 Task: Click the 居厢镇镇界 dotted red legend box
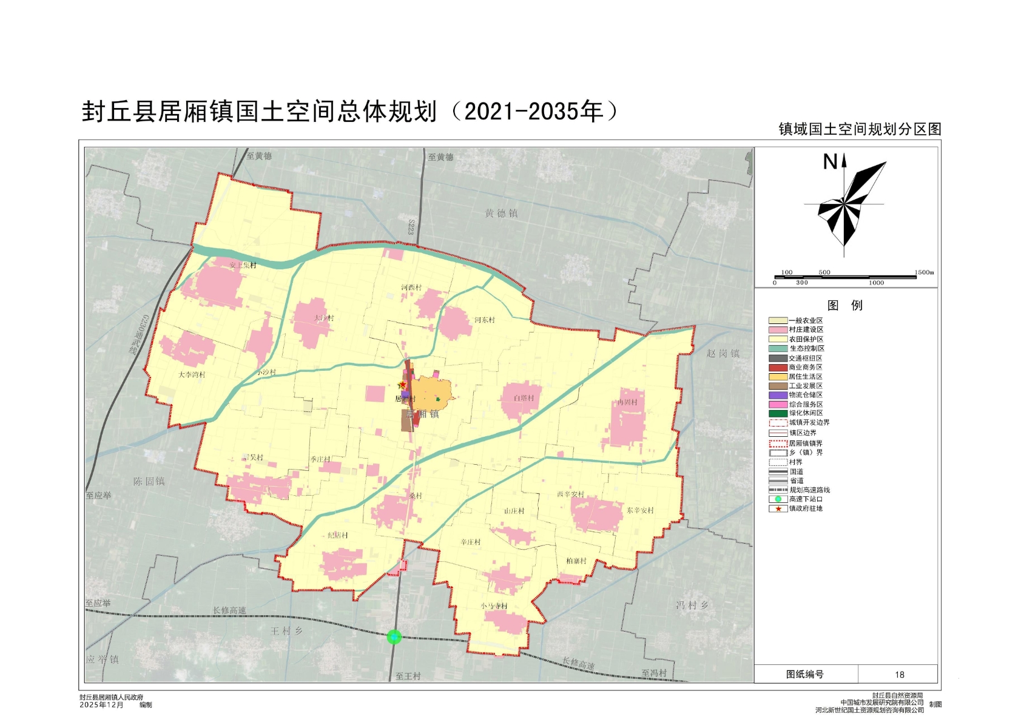pyautogui.click(x=778, y=444)
